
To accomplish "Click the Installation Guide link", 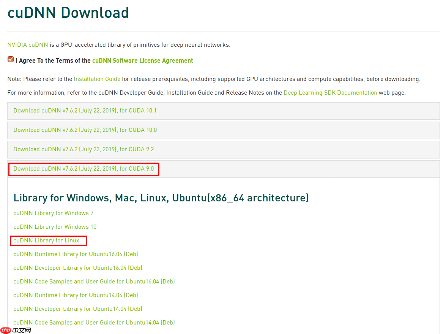I will point(97,79).
